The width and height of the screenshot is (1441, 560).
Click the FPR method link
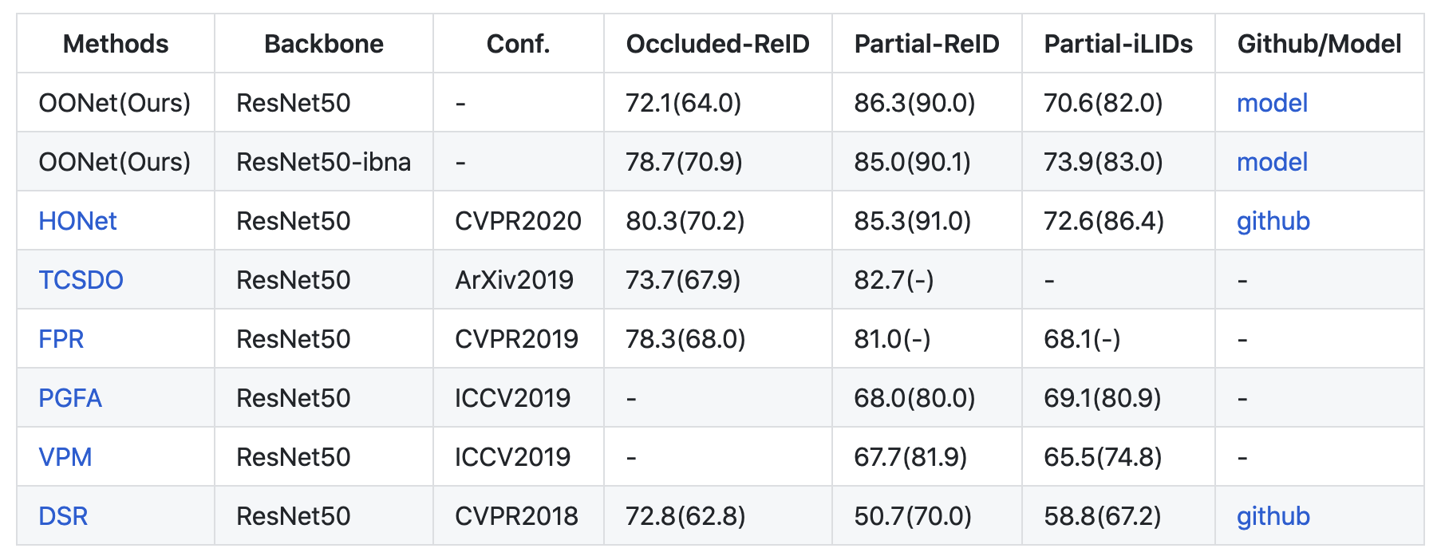pyautogui.click(x=61, y=339)
